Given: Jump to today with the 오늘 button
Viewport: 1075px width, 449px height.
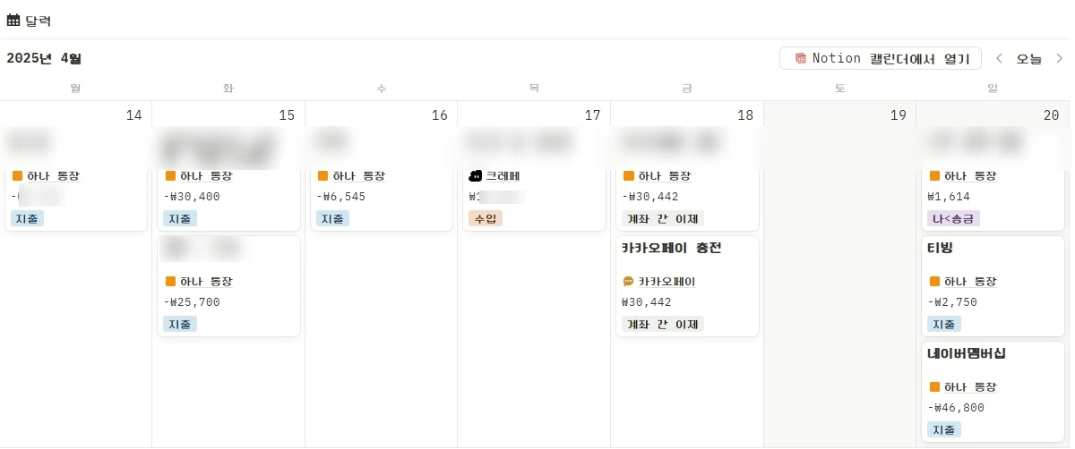Looking at the screenshot, I should 1029,58.
